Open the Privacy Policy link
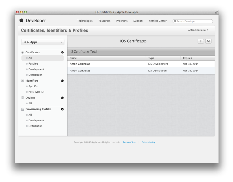The image size is (233, 182). point(148,142)
